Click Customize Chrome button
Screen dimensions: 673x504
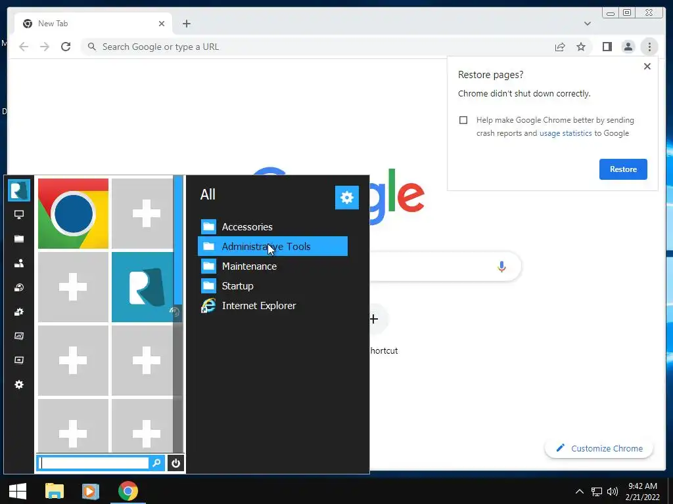click(x=599, y=448)
